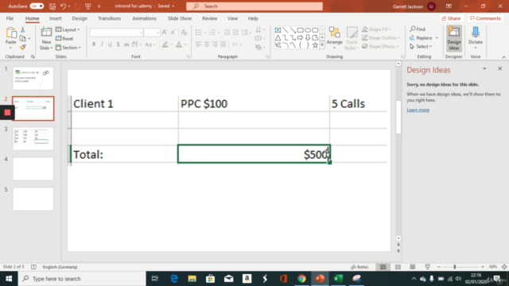Screen dimensions: 509x286
Task: Switch to Slide Sorter view icon
Action: click(x=398, y=267)
